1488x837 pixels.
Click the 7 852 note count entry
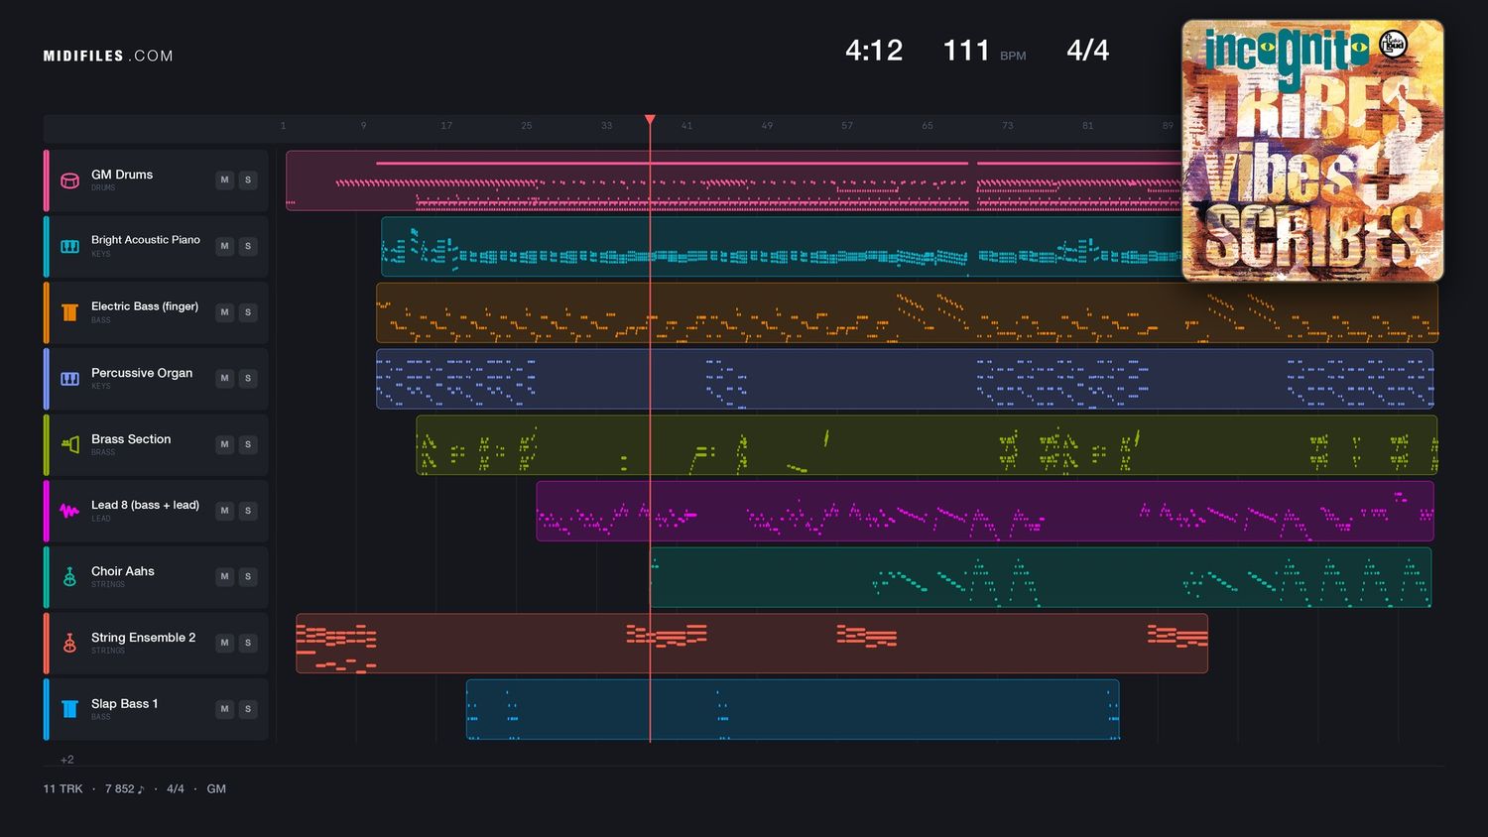(125, 789)
